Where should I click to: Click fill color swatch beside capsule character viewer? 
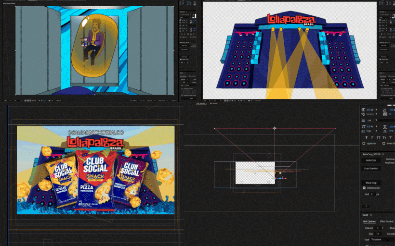click(195, 15)
